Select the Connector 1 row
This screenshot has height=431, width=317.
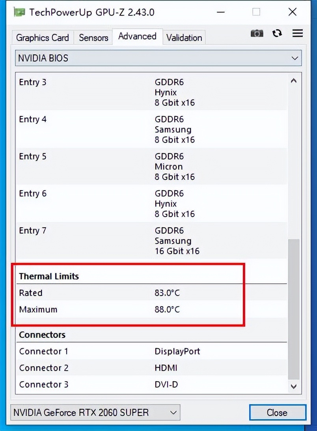pyautogui.click(x=151, y=351)
